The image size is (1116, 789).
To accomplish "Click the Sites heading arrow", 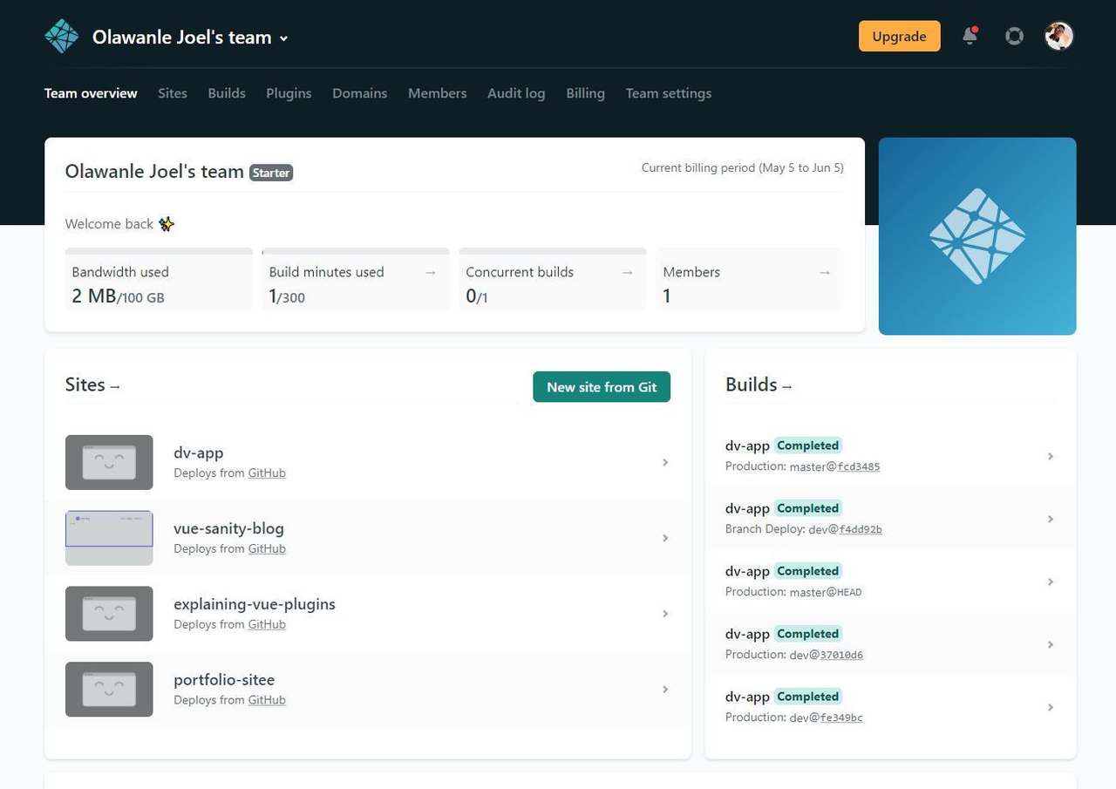I will coord(114,387).
